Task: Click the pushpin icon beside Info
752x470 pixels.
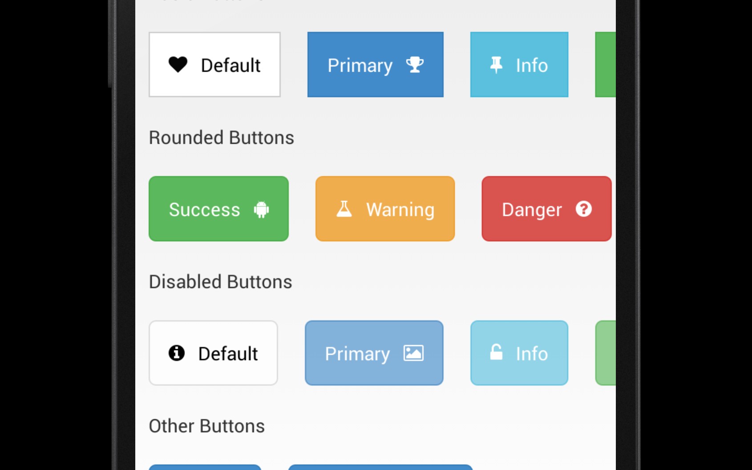Action: [x=496, y=65]
